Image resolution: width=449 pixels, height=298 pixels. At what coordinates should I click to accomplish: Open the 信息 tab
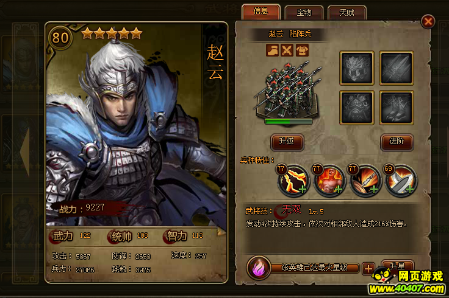(x=261, y=12)
